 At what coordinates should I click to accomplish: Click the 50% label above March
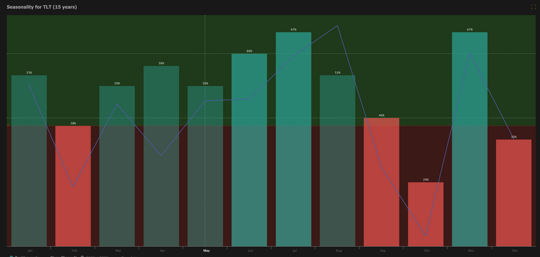coord(117,84)
